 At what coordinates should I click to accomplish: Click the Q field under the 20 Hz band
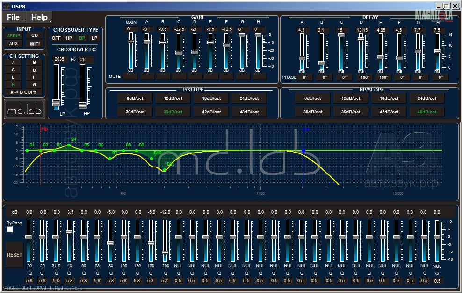[29, 281]
